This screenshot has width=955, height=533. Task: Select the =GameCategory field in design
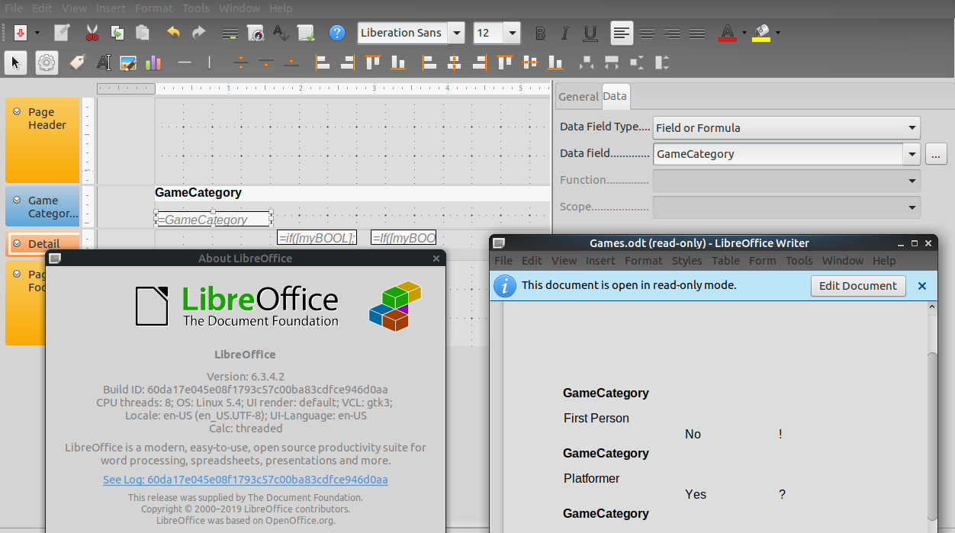tap(213, 219)
